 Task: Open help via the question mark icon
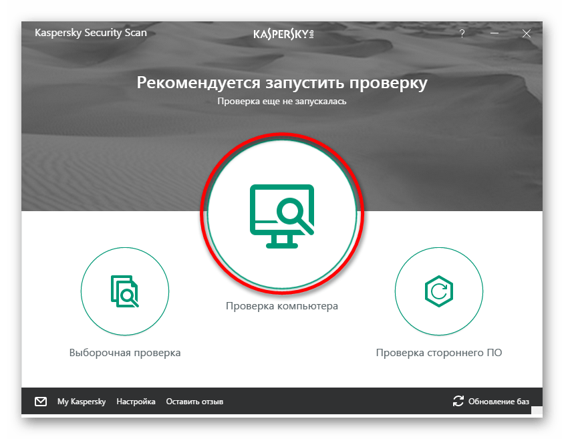coord(462,33)
